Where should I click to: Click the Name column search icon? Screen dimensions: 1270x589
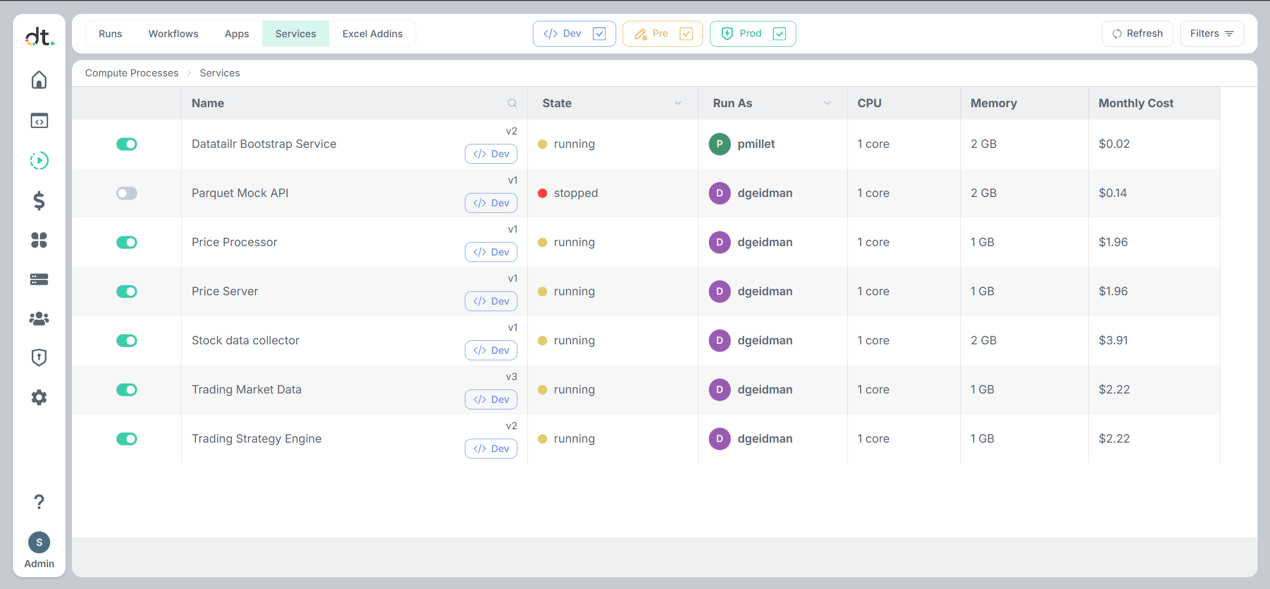tap(512, 103)
